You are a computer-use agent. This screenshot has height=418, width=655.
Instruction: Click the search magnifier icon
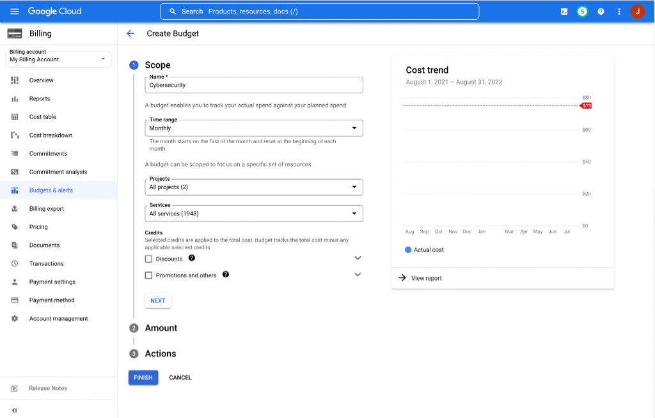pyautogui.click(x=173, y=12)
